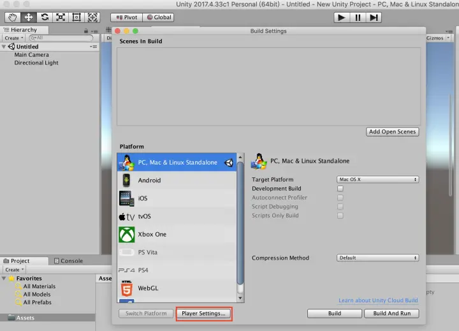Select Xbox One platform in list
459x331 pixels.
(177, 234)
